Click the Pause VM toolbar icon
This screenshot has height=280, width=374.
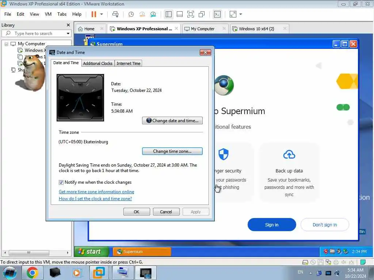coord(94,14)
